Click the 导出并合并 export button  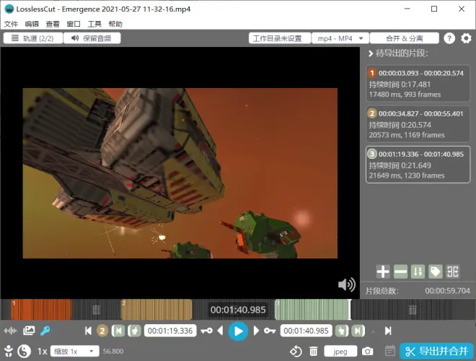(436, 352)
